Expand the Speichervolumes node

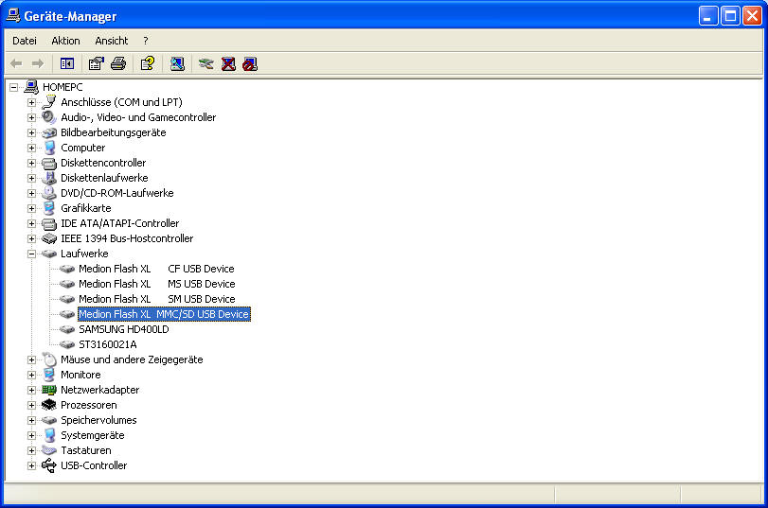32,421
